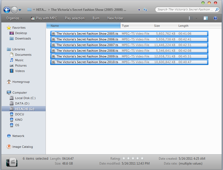Screen dimensions: 223x170
Task: Click Burn in the toolbar
Action: [96, 18]
